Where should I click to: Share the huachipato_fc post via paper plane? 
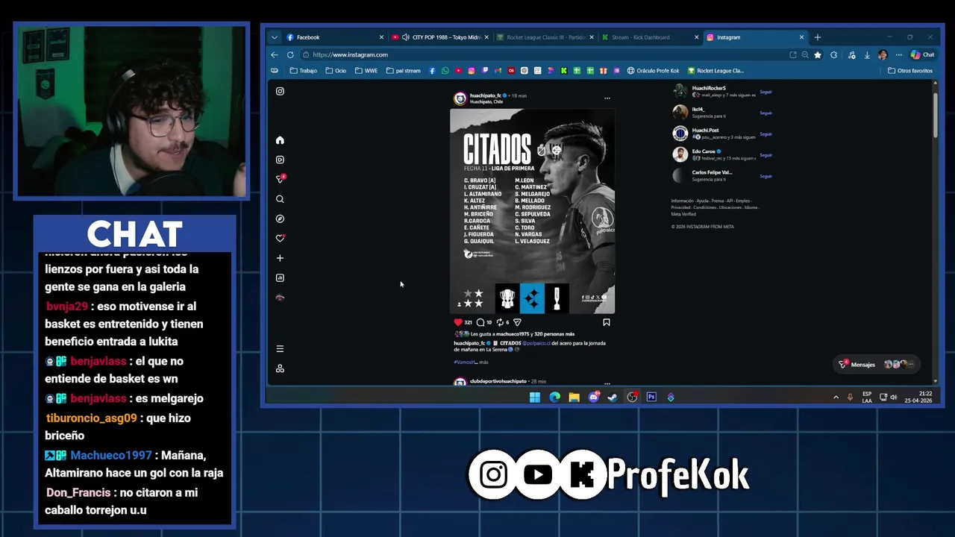[517, 322]
